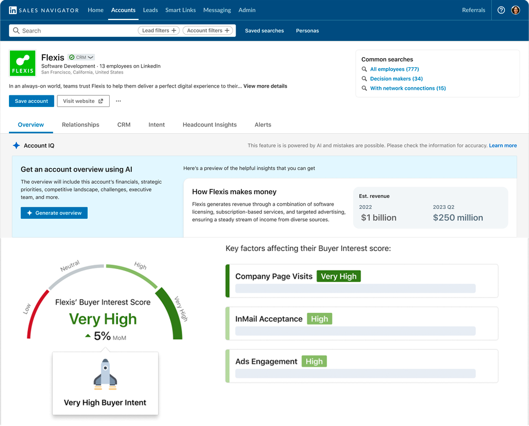This screenshot has height=426, width=529.
Task: Open Admin in the top navigation
Action: 247,10
